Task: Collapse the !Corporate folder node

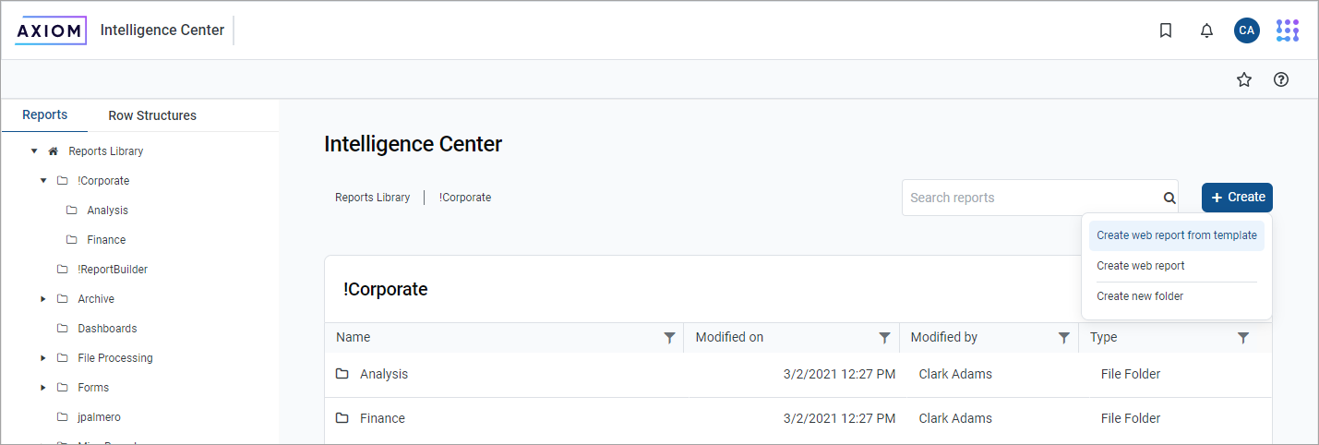Action: tap(43, 180)
